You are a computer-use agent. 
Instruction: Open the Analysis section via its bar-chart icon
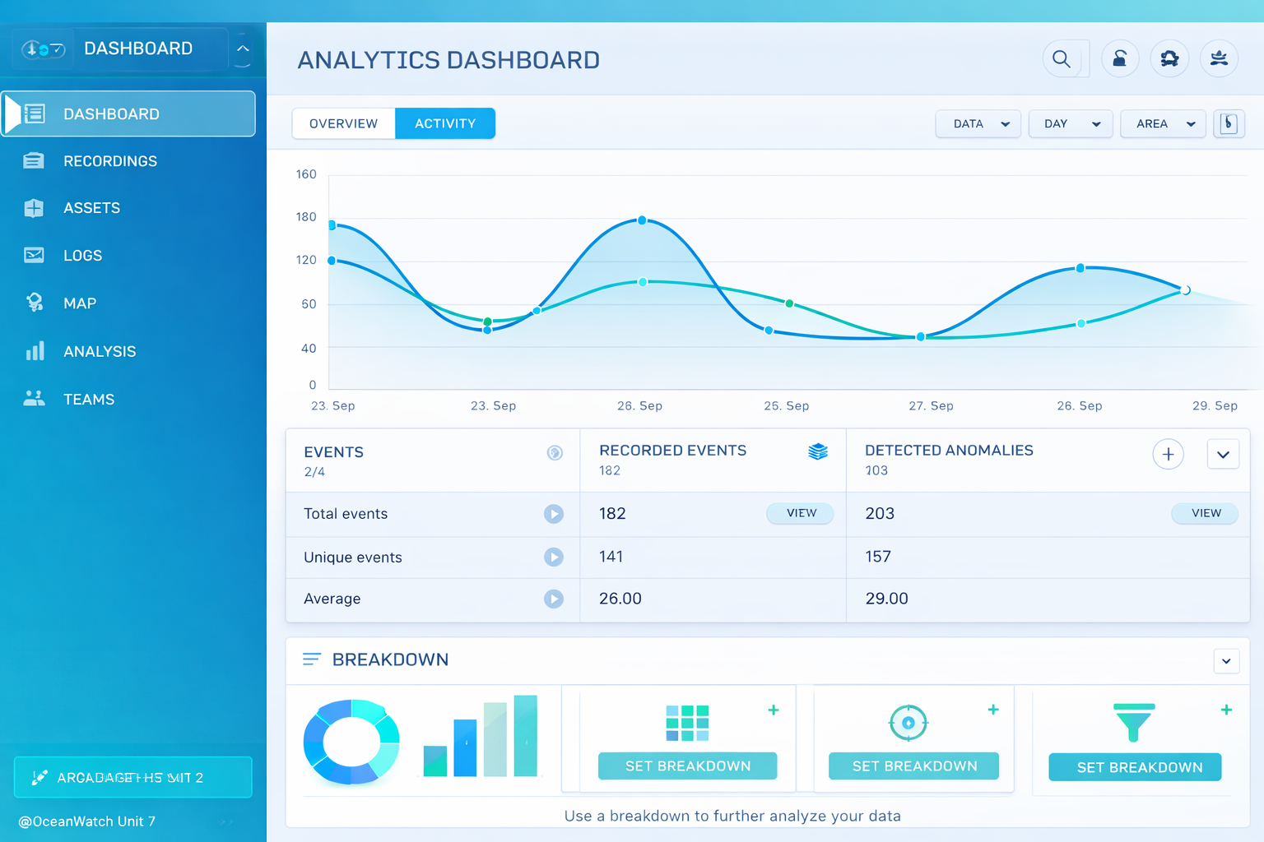click(x=34, y=351)
